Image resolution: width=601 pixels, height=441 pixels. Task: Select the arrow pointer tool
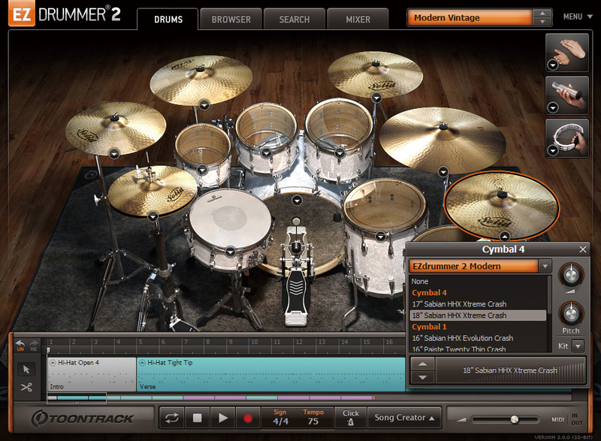point(26,370)
